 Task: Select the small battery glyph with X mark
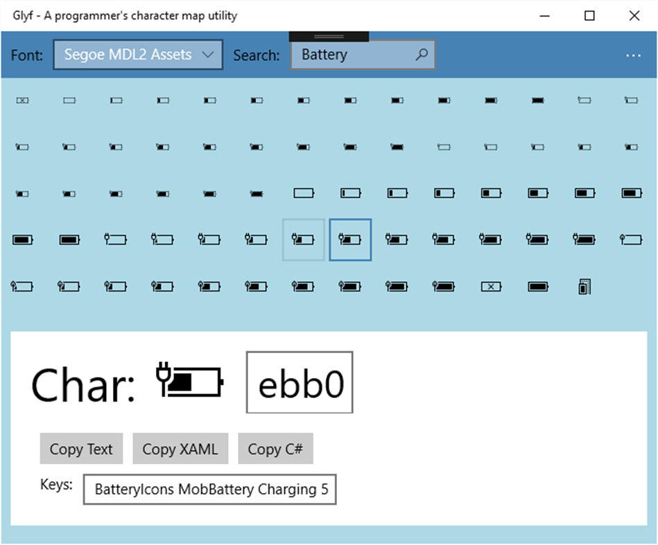(x=23, y=100)
